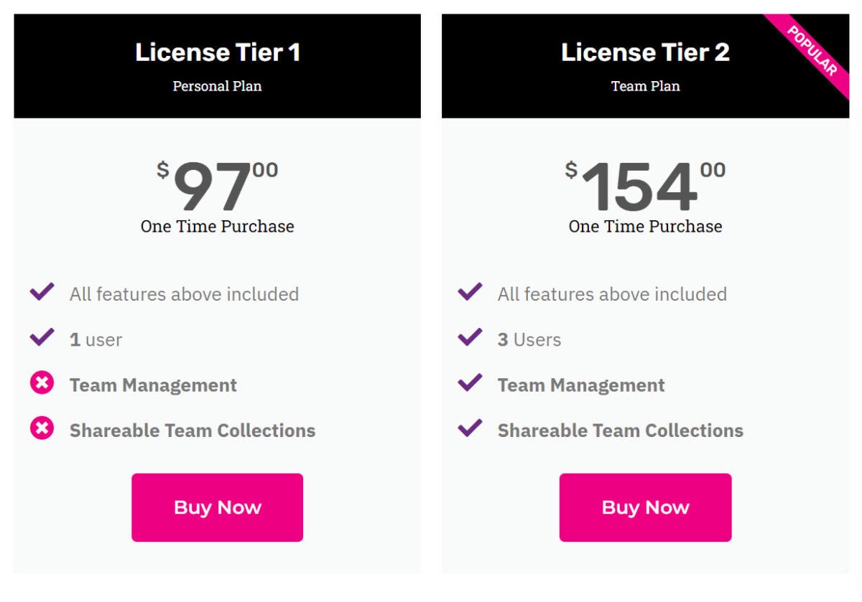Image resolution: width=862 pixels, height=602 pixels.
Task: Select the '3 Users' feature text
Action: coord(528,339)
